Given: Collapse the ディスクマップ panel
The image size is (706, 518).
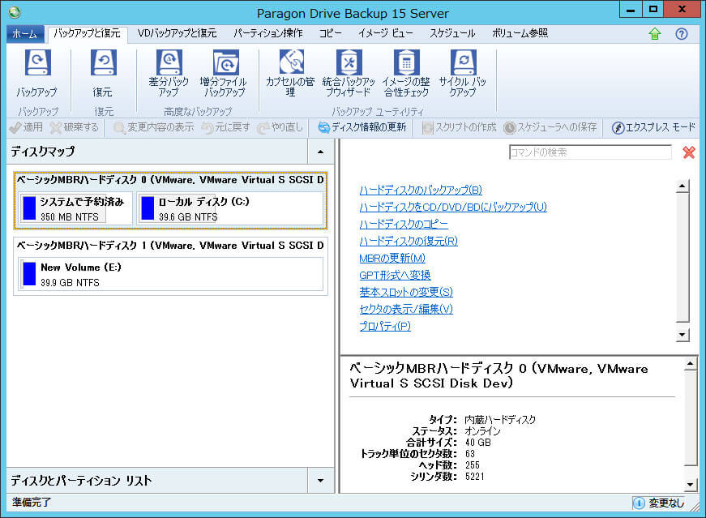Looking at the screenshot, I should point(321,152).
